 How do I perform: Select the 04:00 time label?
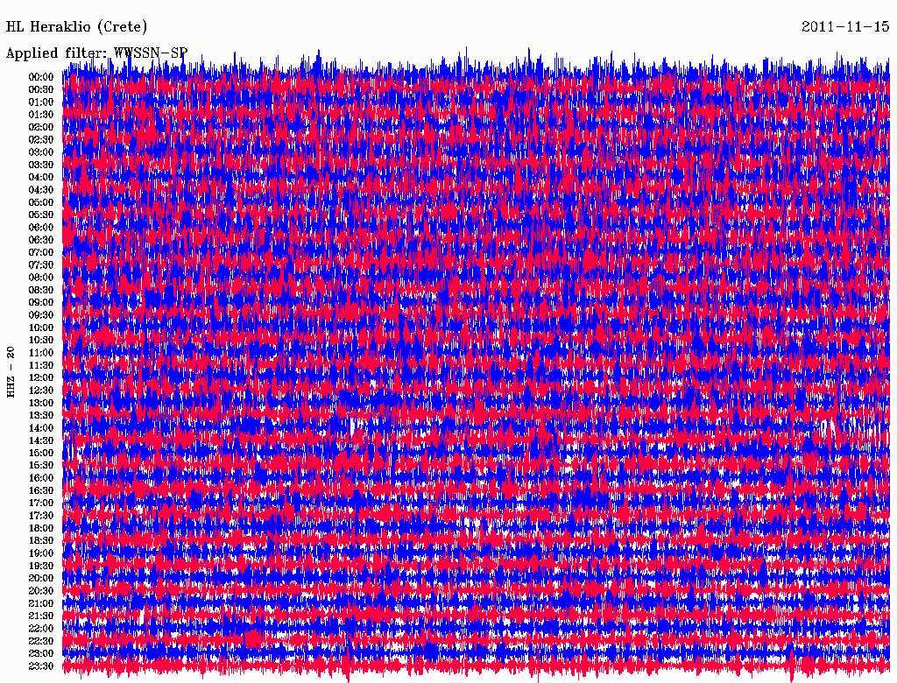(41, 178)
